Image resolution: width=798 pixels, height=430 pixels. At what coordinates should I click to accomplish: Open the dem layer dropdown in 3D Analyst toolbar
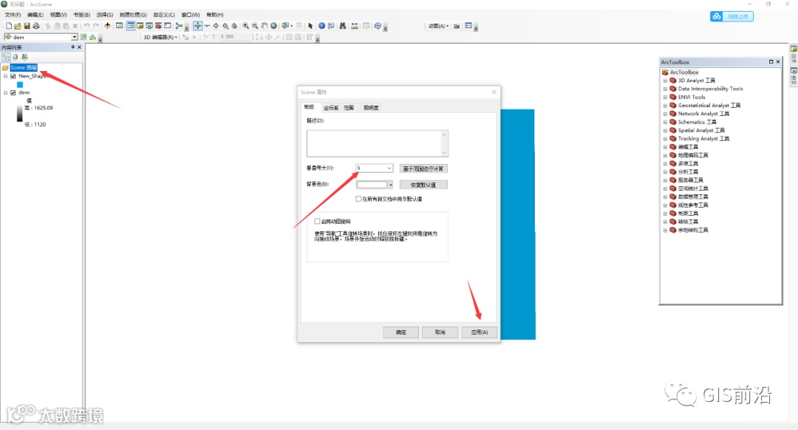[75, 37]
